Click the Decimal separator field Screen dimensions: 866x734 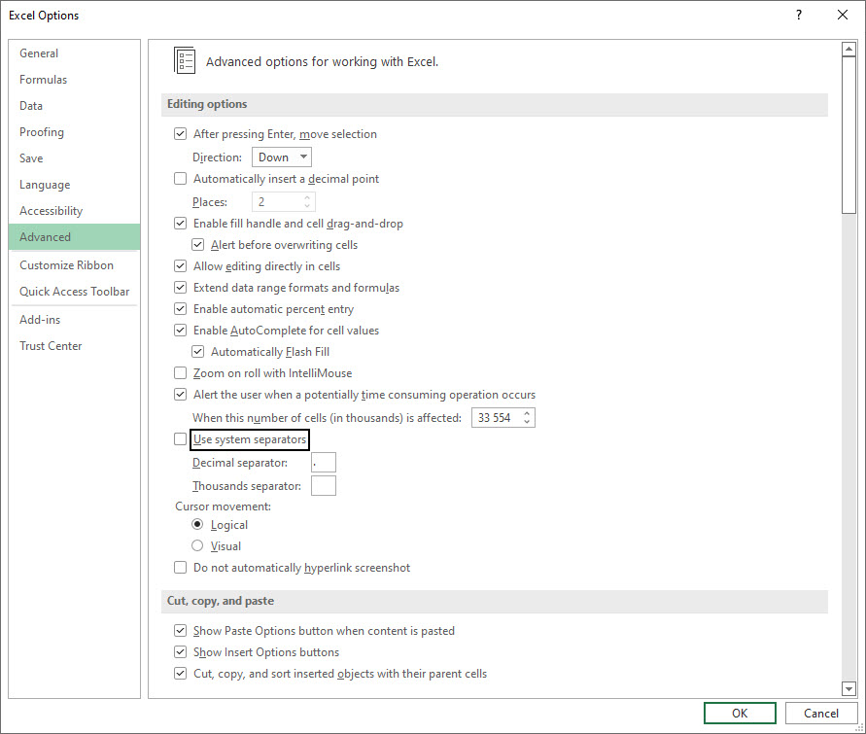[x=323, y=462]
